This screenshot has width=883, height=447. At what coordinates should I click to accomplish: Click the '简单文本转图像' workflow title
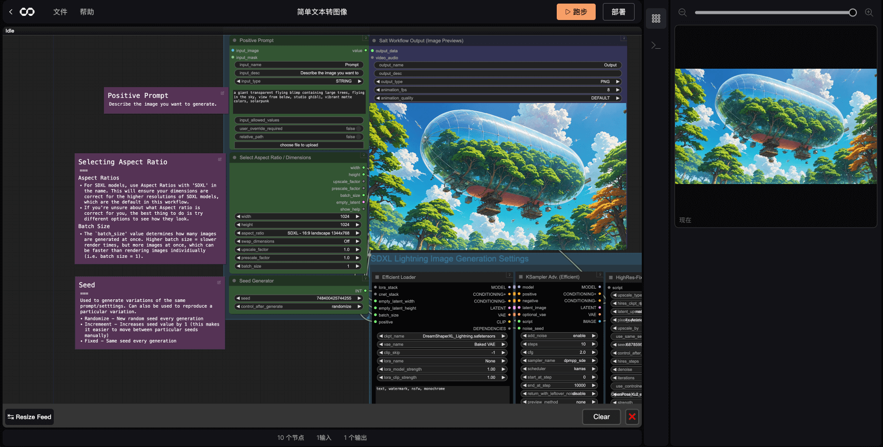pyautogui.click(x=322, y=12)
